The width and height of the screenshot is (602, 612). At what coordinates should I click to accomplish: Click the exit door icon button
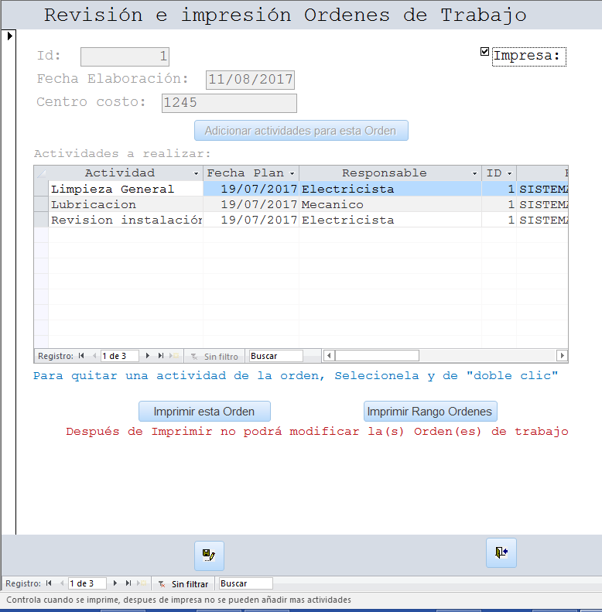[501, 552]
